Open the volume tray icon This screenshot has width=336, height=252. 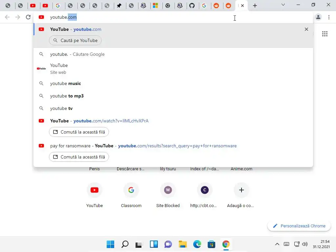305,244
